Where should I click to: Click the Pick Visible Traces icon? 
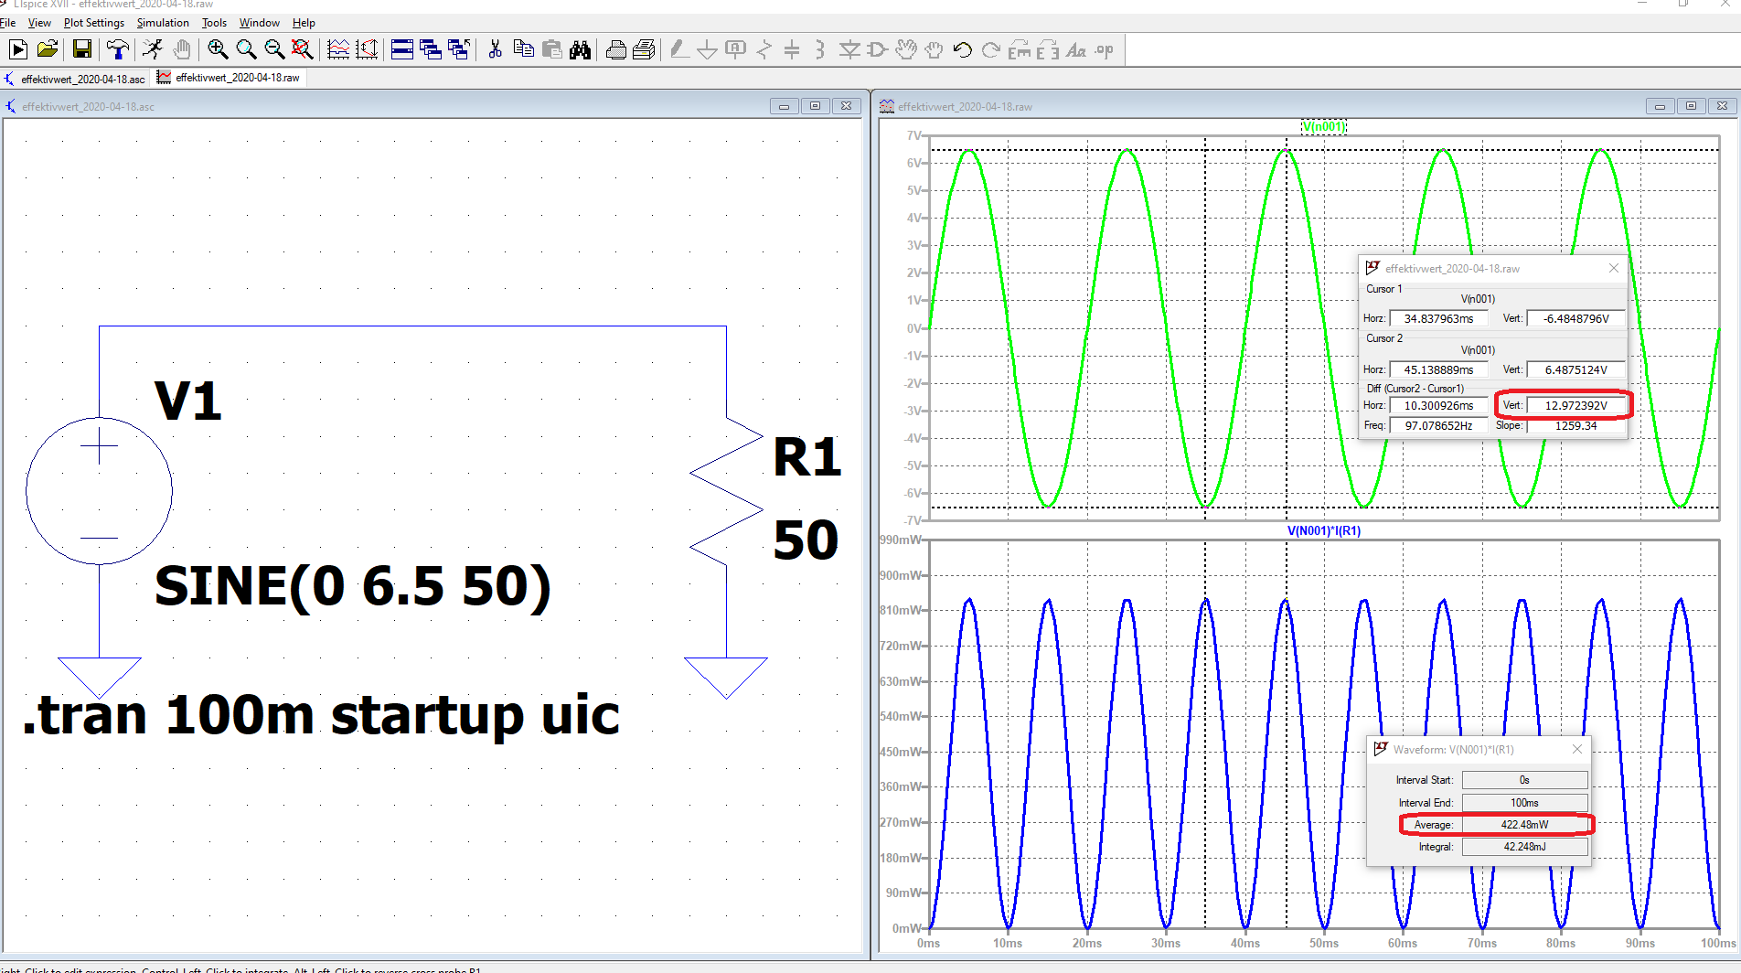coord(367,49)
